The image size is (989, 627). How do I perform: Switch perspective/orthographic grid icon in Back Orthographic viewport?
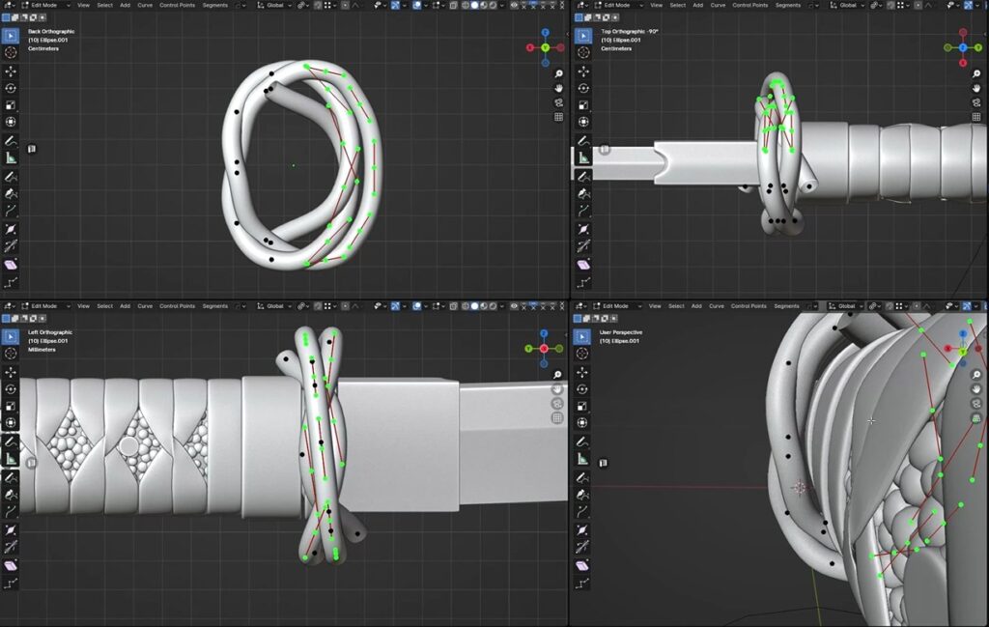559,117
